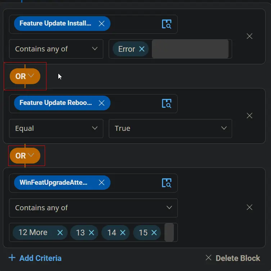Remove the Feature Update Reboo field chip

[x=101, y=103]
